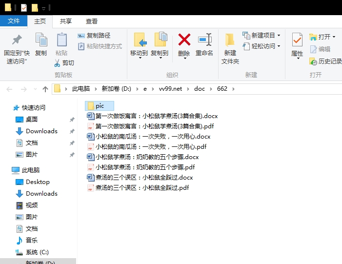342x264 pixels.
Task: Select 煮汤的三个误区 pdf file
Action: coord(138,188)
